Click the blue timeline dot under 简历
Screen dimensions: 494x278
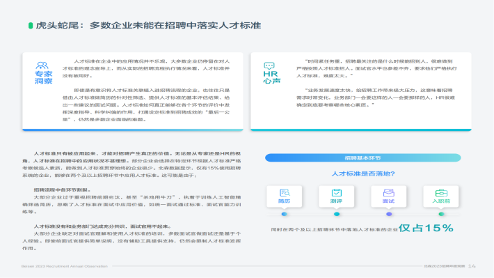pyautogui.click(x=284, y=214)
